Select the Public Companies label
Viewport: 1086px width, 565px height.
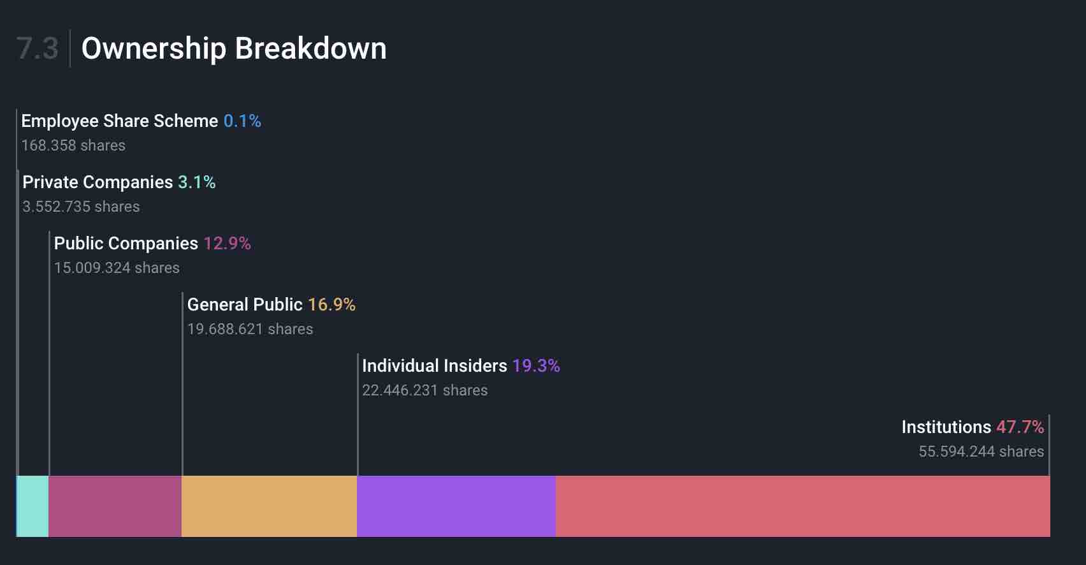(126, 244)
